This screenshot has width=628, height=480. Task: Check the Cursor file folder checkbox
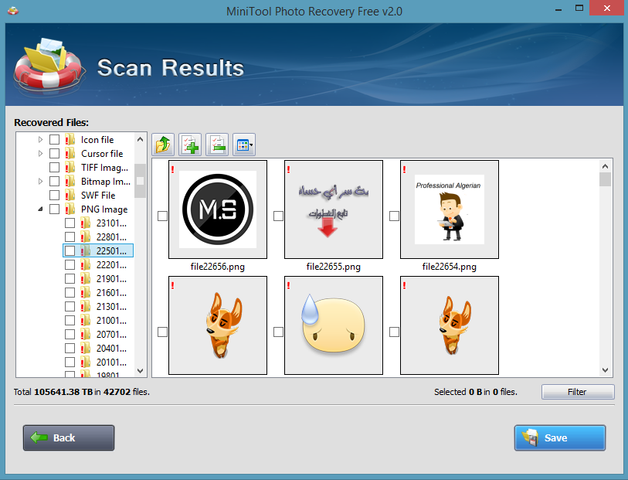tap(54, 154)
